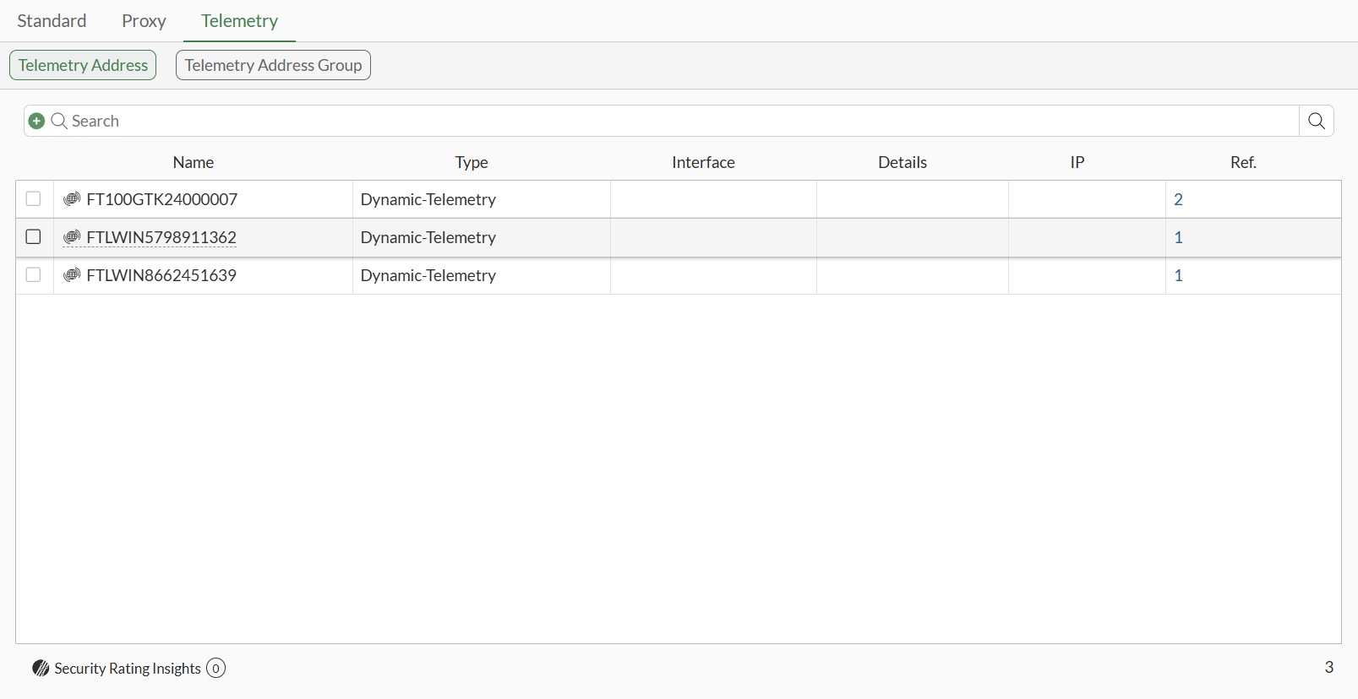This screenshot has height=699, width=1358.
Task: Switch to the Standard tab
Action: pos(52,21)
